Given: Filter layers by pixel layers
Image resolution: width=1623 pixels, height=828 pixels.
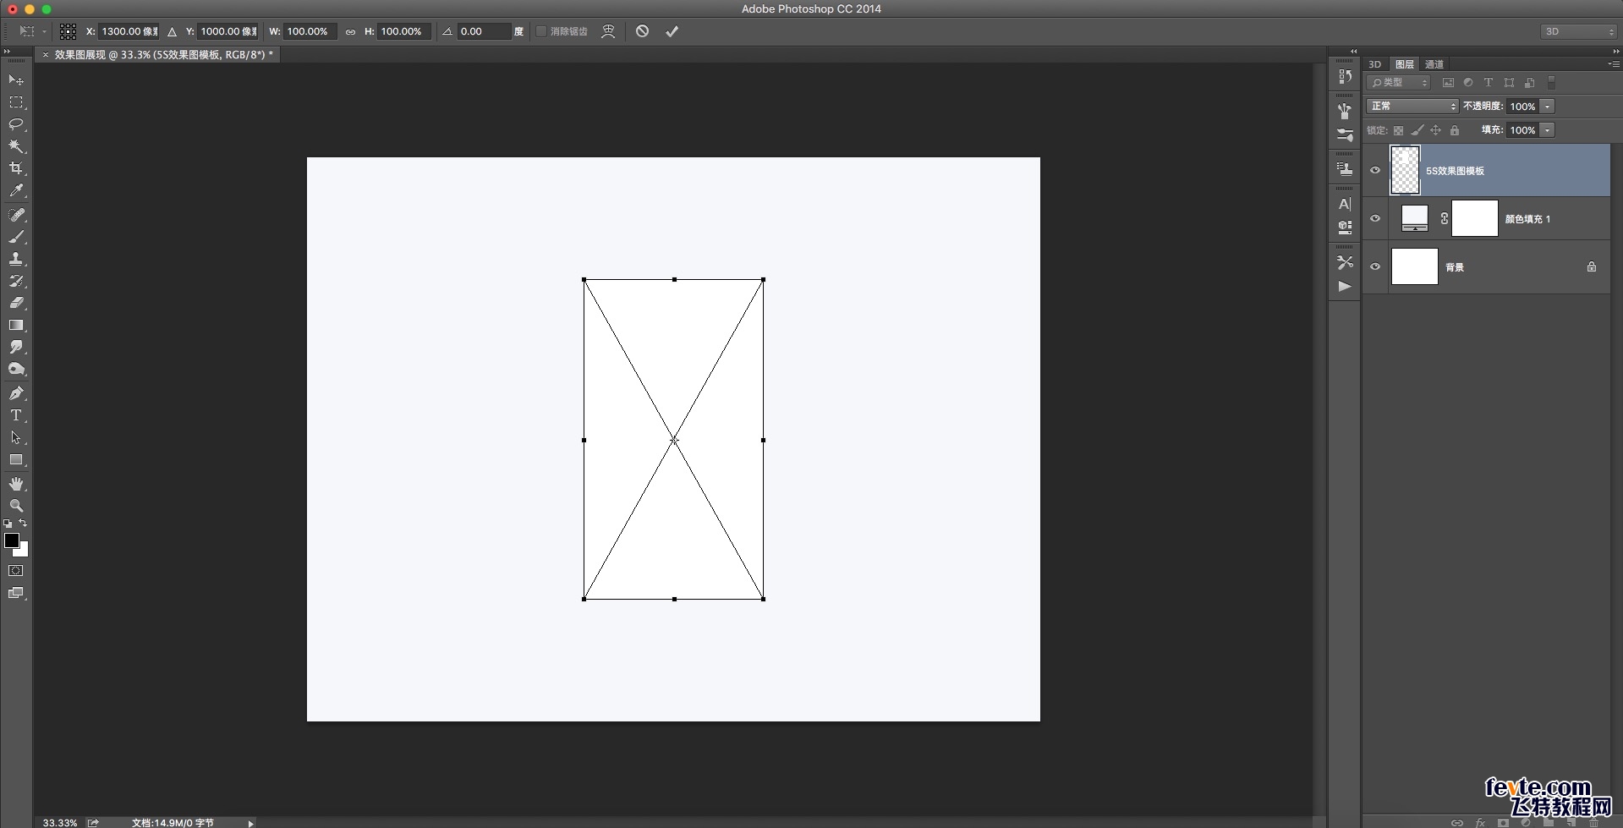Looking at the screenshot, I should (x=1448, y=83).
